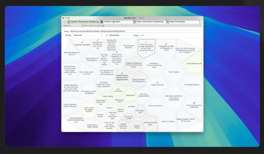Select Digital Garden Terms Of Service tile
This screenshot has width=264, height=154.
[185, 120]
